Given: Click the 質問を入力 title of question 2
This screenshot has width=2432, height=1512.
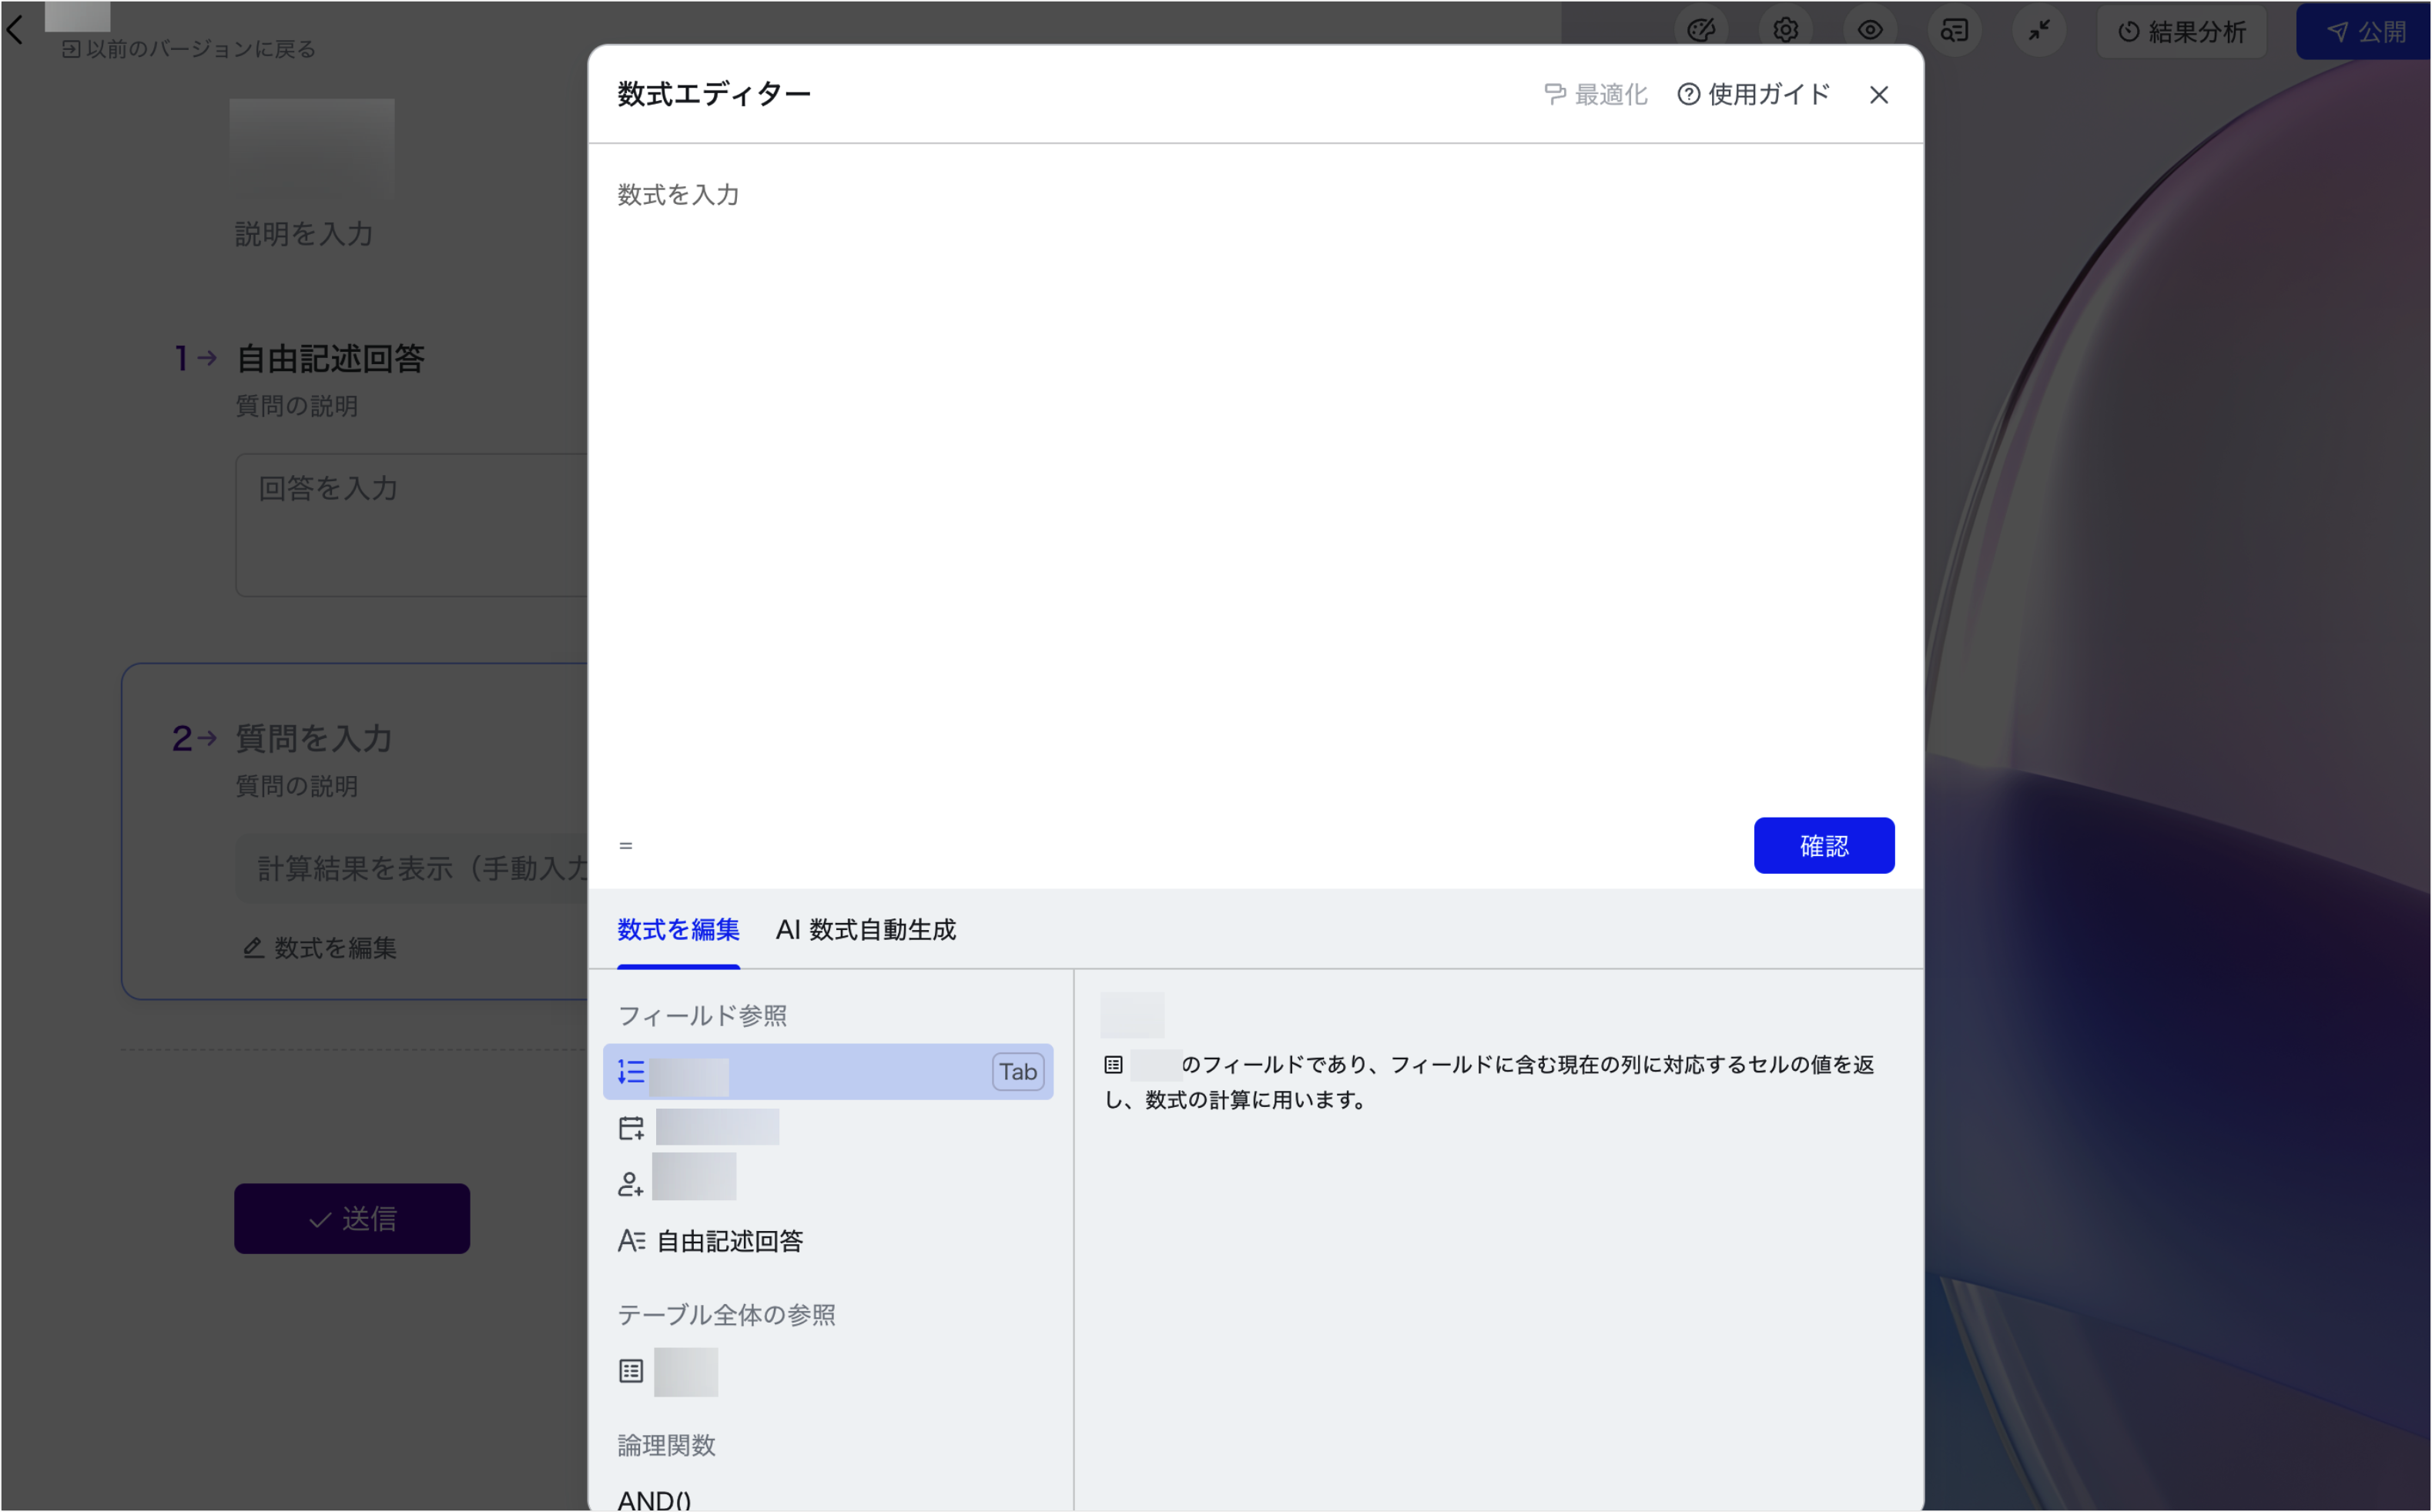Looking at the screenshot, I should (313, 738).
